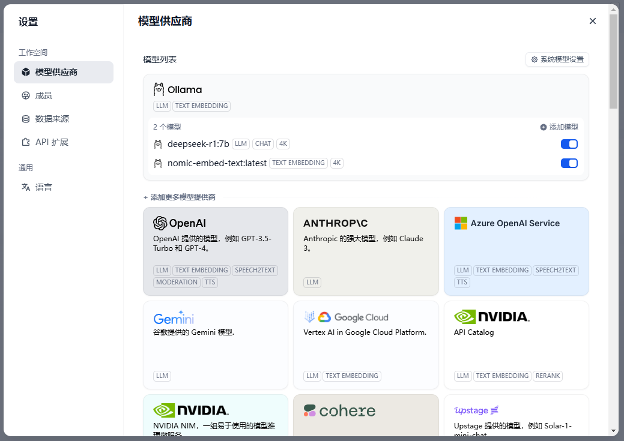Click the Ollama llama logo
The height and width of the screenshot is (441, 624).
159,89
